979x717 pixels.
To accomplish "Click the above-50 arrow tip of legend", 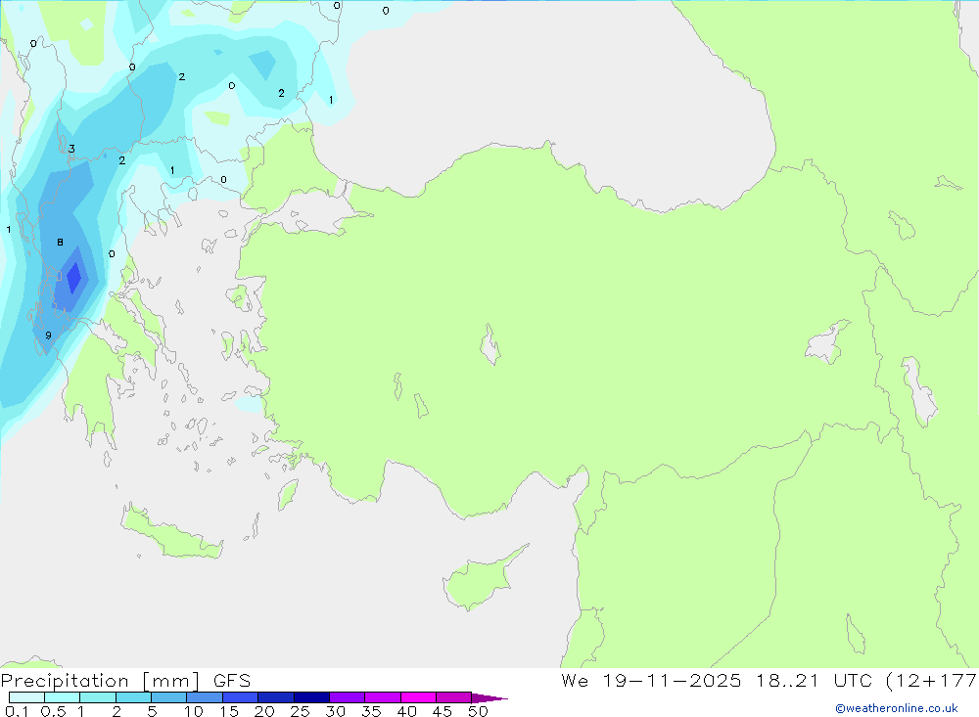I will [489, 698].
